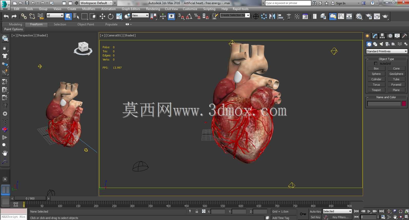The image size is (409, 220).
Task: Click the Cylinder primitive button
Action: point(376,79)
